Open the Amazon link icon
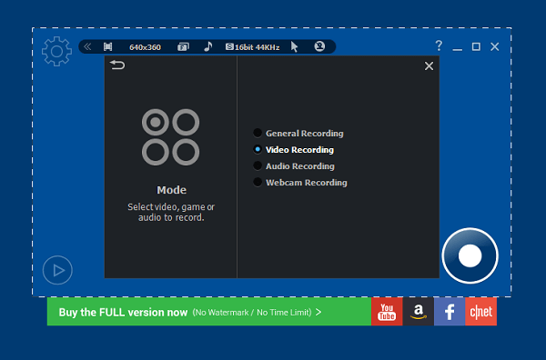 [x=419, y=312]
